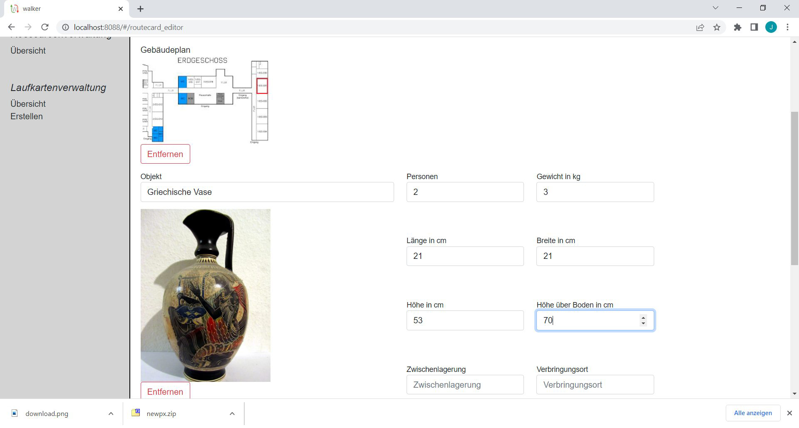
Task: Expand options for newpx.zip
Action: pyautogui.click(x=232, y=413)
